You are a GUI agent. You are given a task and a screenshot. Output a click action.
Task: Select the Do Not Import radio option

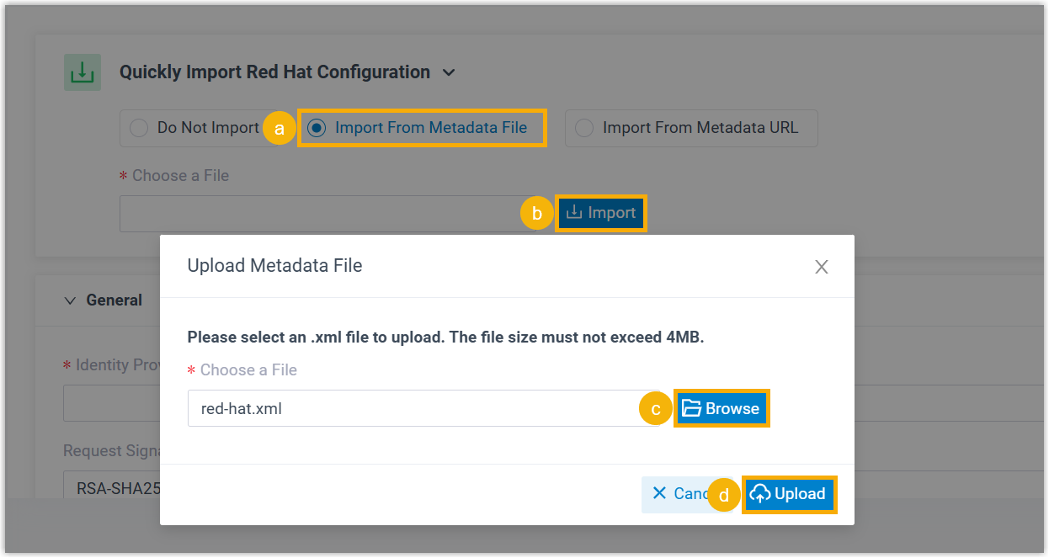tap(139, 129)
